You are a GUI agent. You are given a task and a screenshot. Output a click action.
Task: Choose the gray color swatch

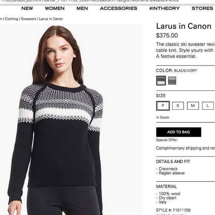[x=172, y=81]
